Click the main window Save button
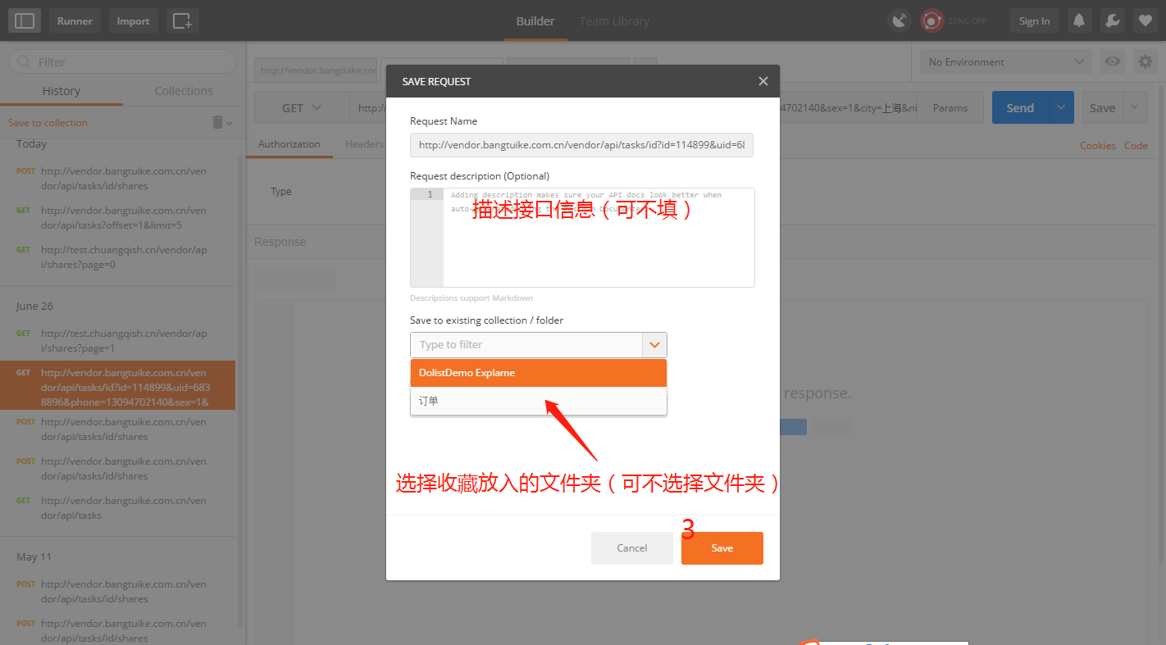This screenshot has width=1166, height=645. [x=1103, y=107]
